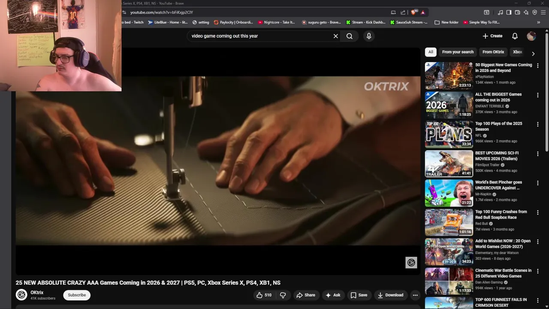549x309 pixels.
Task: Select 'From your search' chip
Action: (458, 52)
